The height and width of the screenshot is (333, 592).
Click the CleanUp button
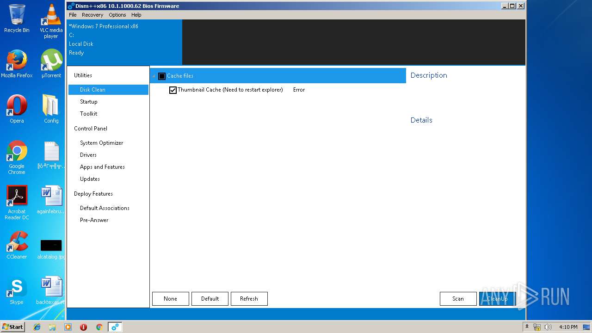[x=497, y=299]
